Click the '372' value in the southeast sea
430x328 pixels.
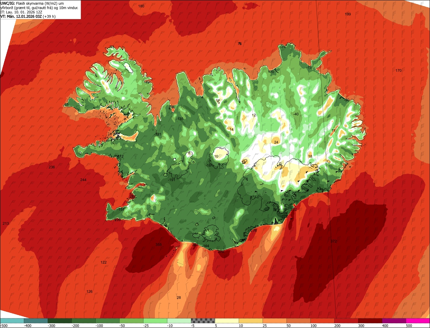[x=333, y=241]
